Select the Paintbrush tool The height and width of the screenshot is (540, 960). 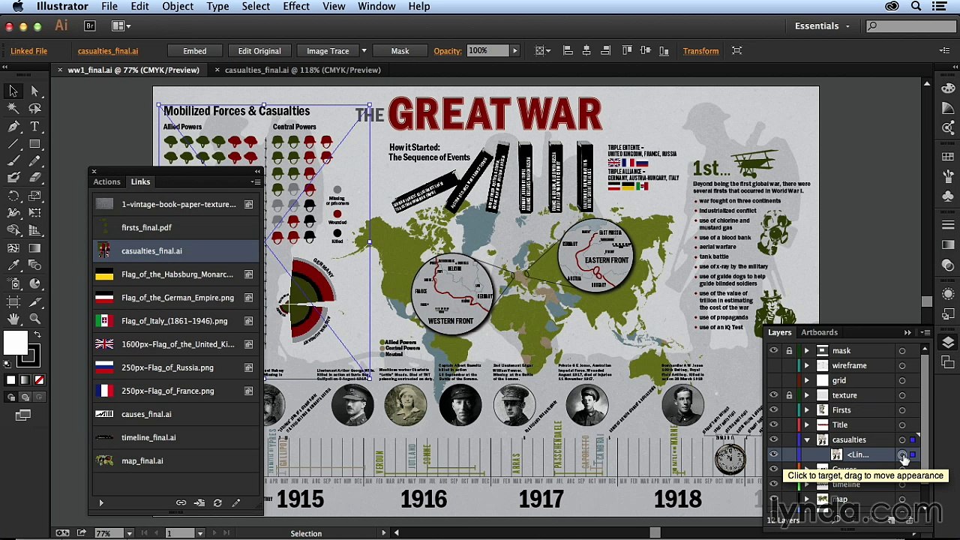pyautogui.click(x=13, y=160)
